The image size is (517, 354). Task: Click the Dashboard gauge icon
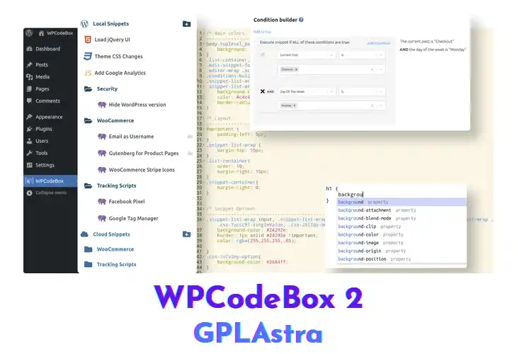[29, 49]
